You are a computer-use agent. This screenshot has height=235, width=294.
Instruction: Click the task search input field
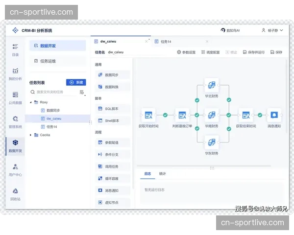pyautogui.click(x=54, y=92)
